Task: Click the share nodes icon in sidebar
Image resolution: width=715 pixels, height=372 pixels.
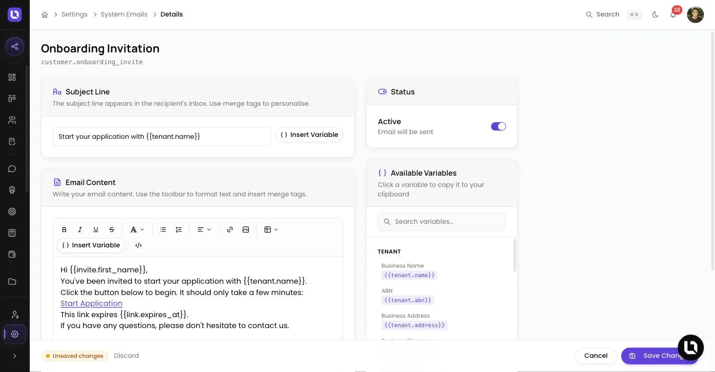Action: pos(15,46)
